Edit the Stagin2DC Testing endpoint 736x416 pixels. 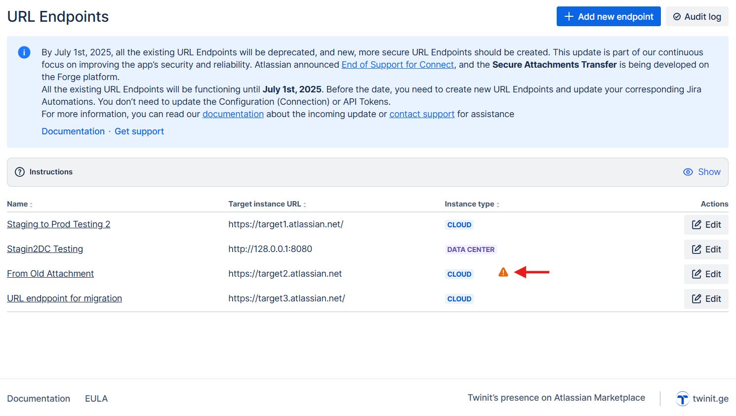(x=706, y=250)
